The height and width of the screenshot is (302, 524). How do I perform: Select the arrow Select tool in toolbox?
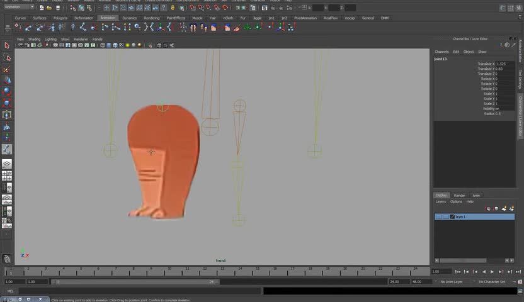click(7, 45)
